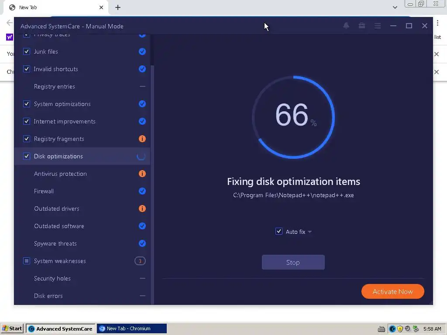
Task: Click the orange info icon for Registry fragments
Action: [x=142, y=139]
